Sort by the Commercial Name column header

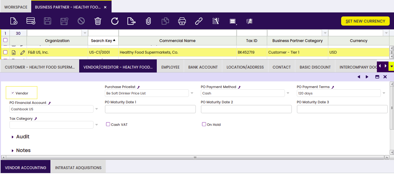click(x=177, y=41)
